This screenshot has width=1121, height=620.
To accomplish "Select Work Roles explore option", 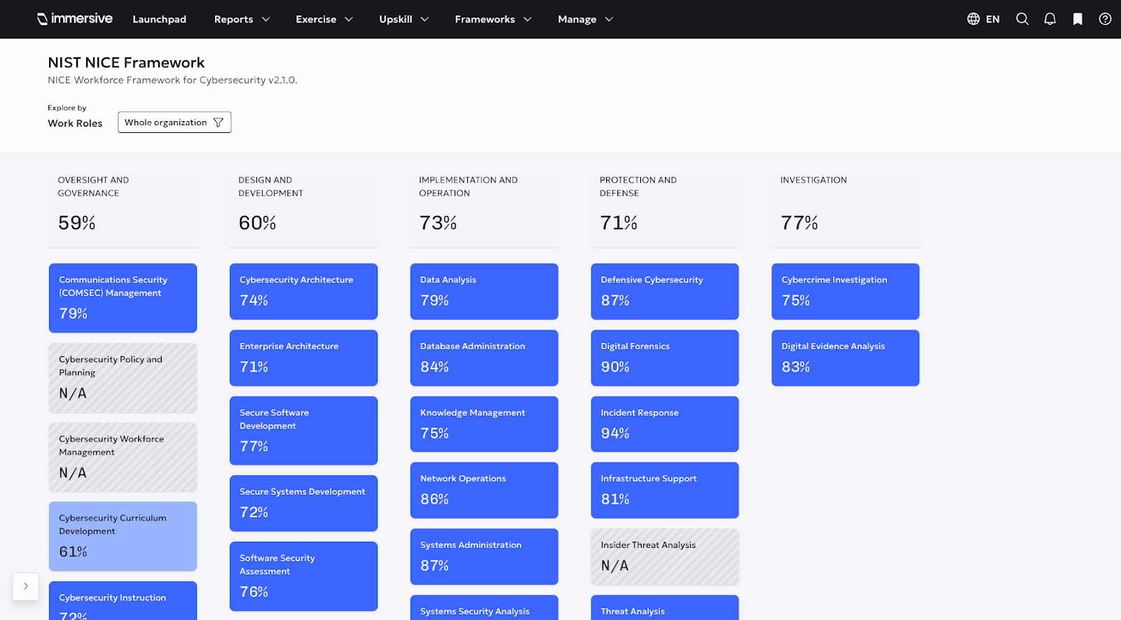I will [75, 123].
